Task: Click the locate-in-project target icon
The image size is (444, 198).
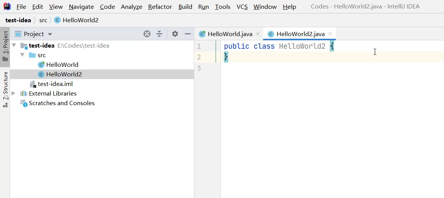Action: [x=147, y=34]
